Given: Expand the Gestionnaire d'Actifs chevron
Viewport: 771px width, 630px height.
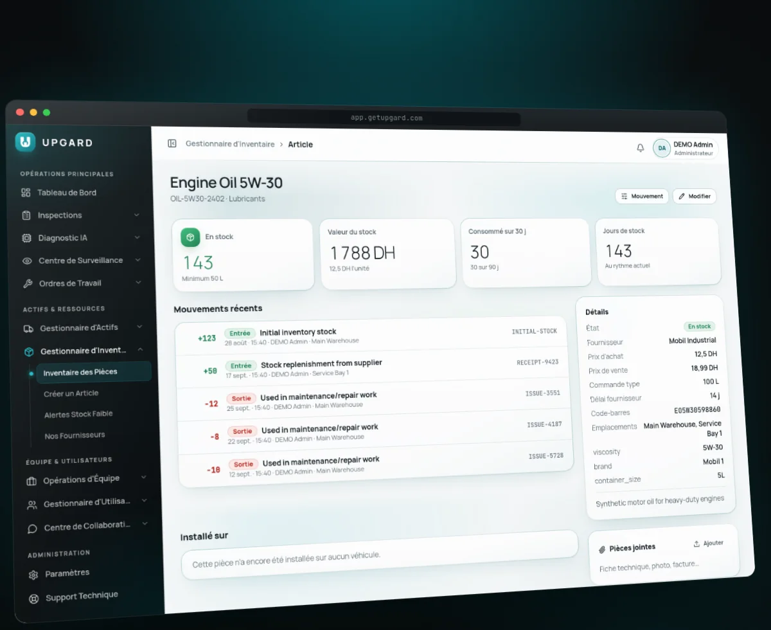Looking at the screenshot, I should [x=139, y=327].
